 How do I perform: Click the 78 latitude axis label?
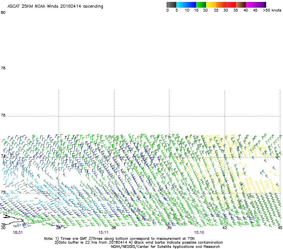pyautogui.click(x=3, y=68)
